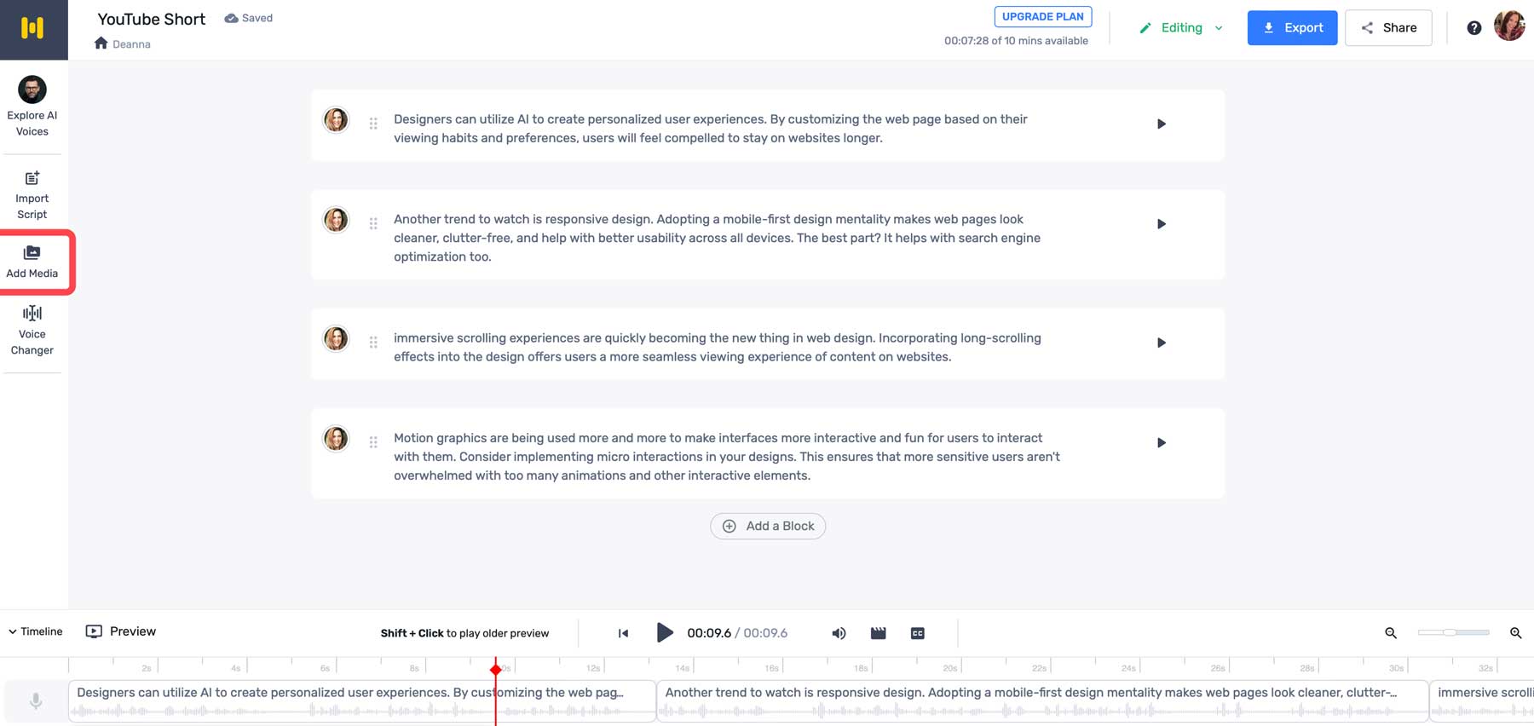Viewport: 1534px width, 726px height.
Task: Click the zoom in magnifier on timeline
Action: [1515, 633]
